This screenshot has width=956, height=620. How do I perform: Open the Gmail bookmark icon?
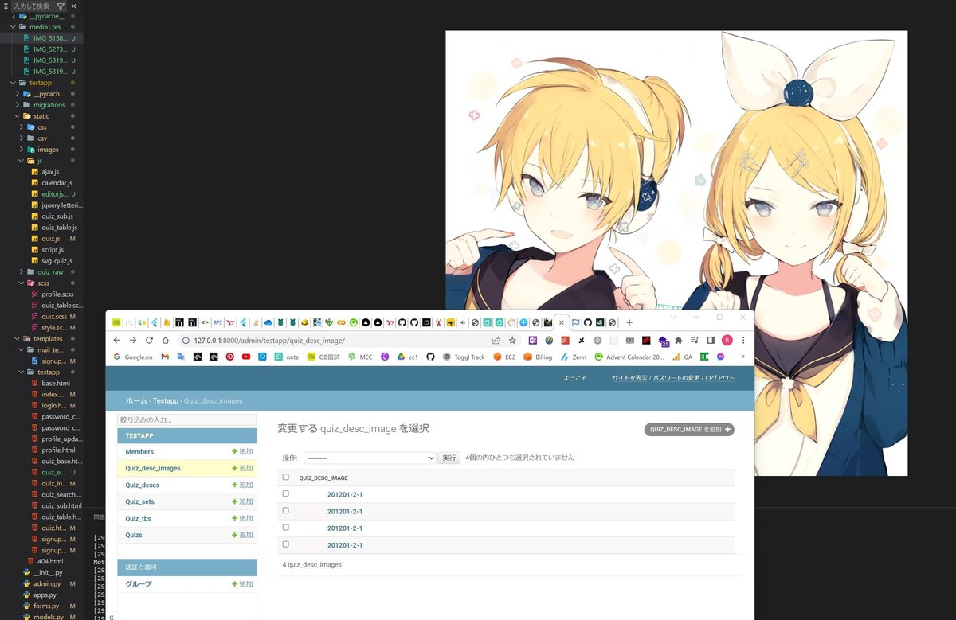coord(165,357)
